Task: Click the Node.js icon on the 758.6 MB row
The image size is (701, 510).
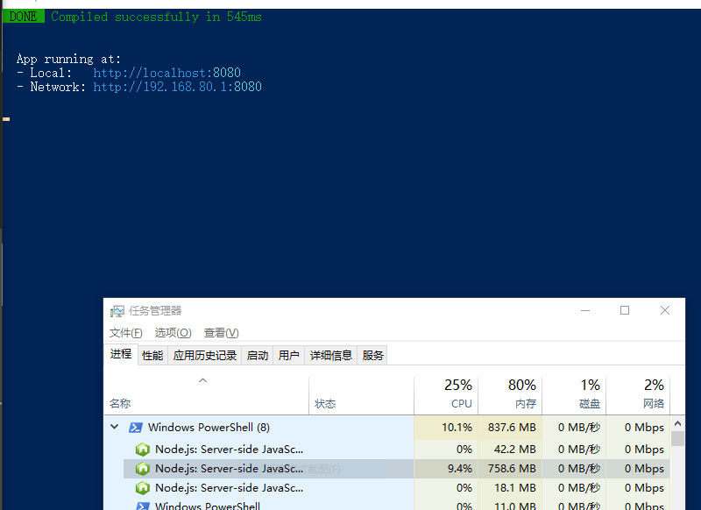Action: coord(143,469)
